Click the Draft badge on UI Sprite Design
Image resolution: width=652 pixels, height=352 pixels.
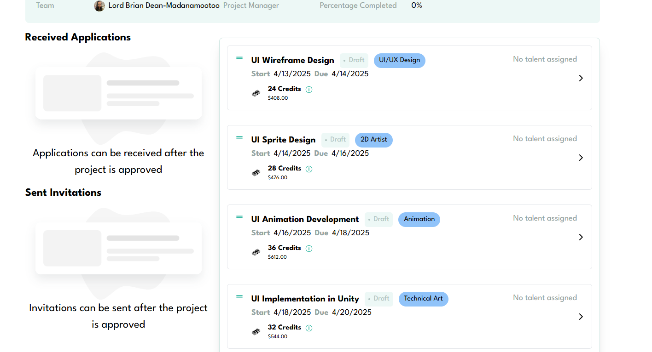[x=335, y=140]
